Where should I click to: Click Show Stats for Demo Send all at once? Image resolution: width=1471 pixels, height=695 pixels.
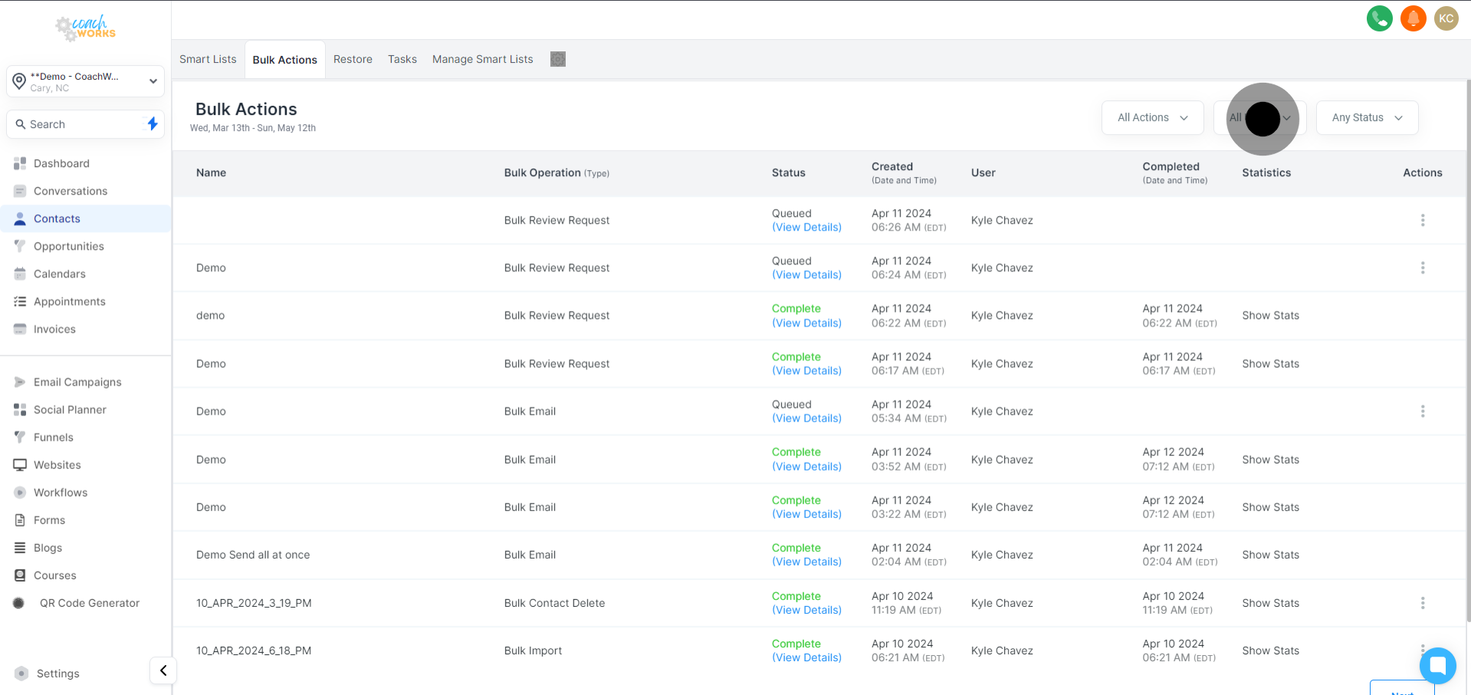click(1270, 555)
